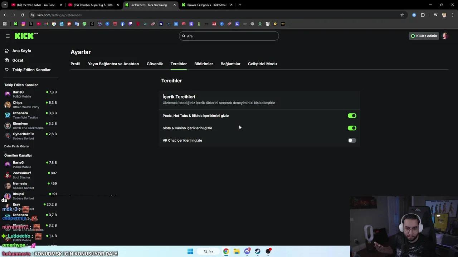Open Nemesis recommended channel

pyautogui.click(x=30, y=186)
